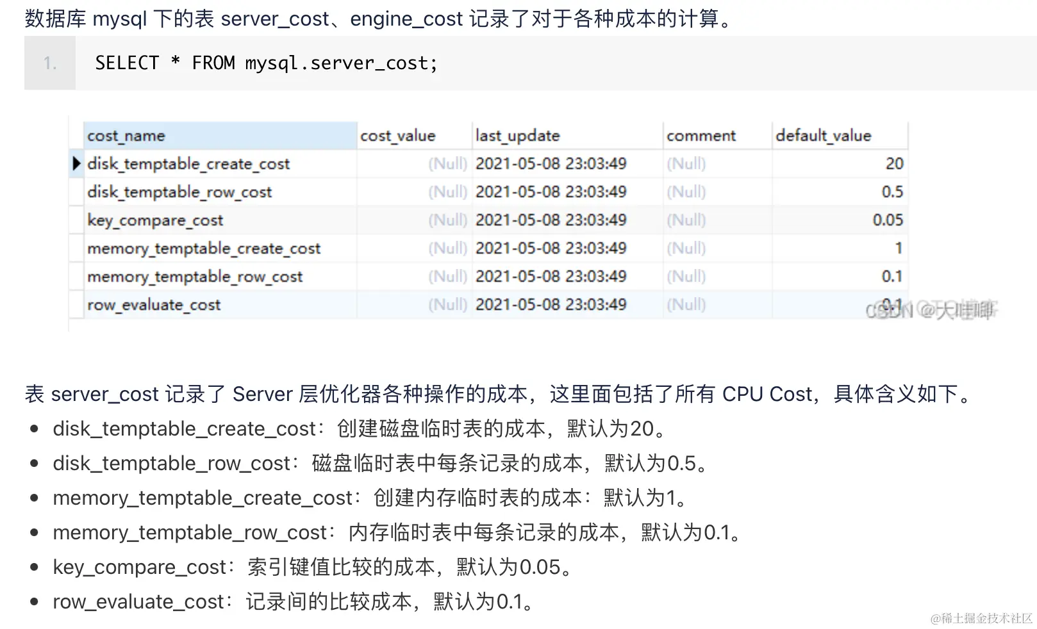Select the memory_temptable_row_cost table cell
The width and height of the screenshot is (1037, 629).
tap(220, 277)
